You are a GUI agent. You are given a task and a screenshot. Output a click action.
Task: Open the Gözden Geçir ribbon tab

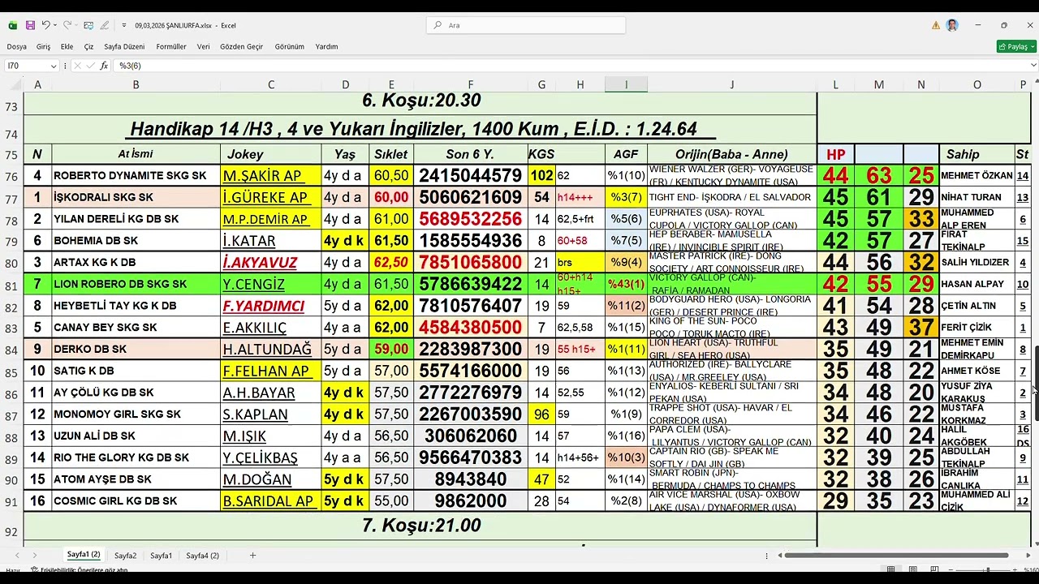(241, 46)
